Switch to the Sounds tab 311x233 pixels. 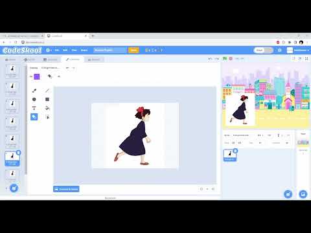point(94,60)
